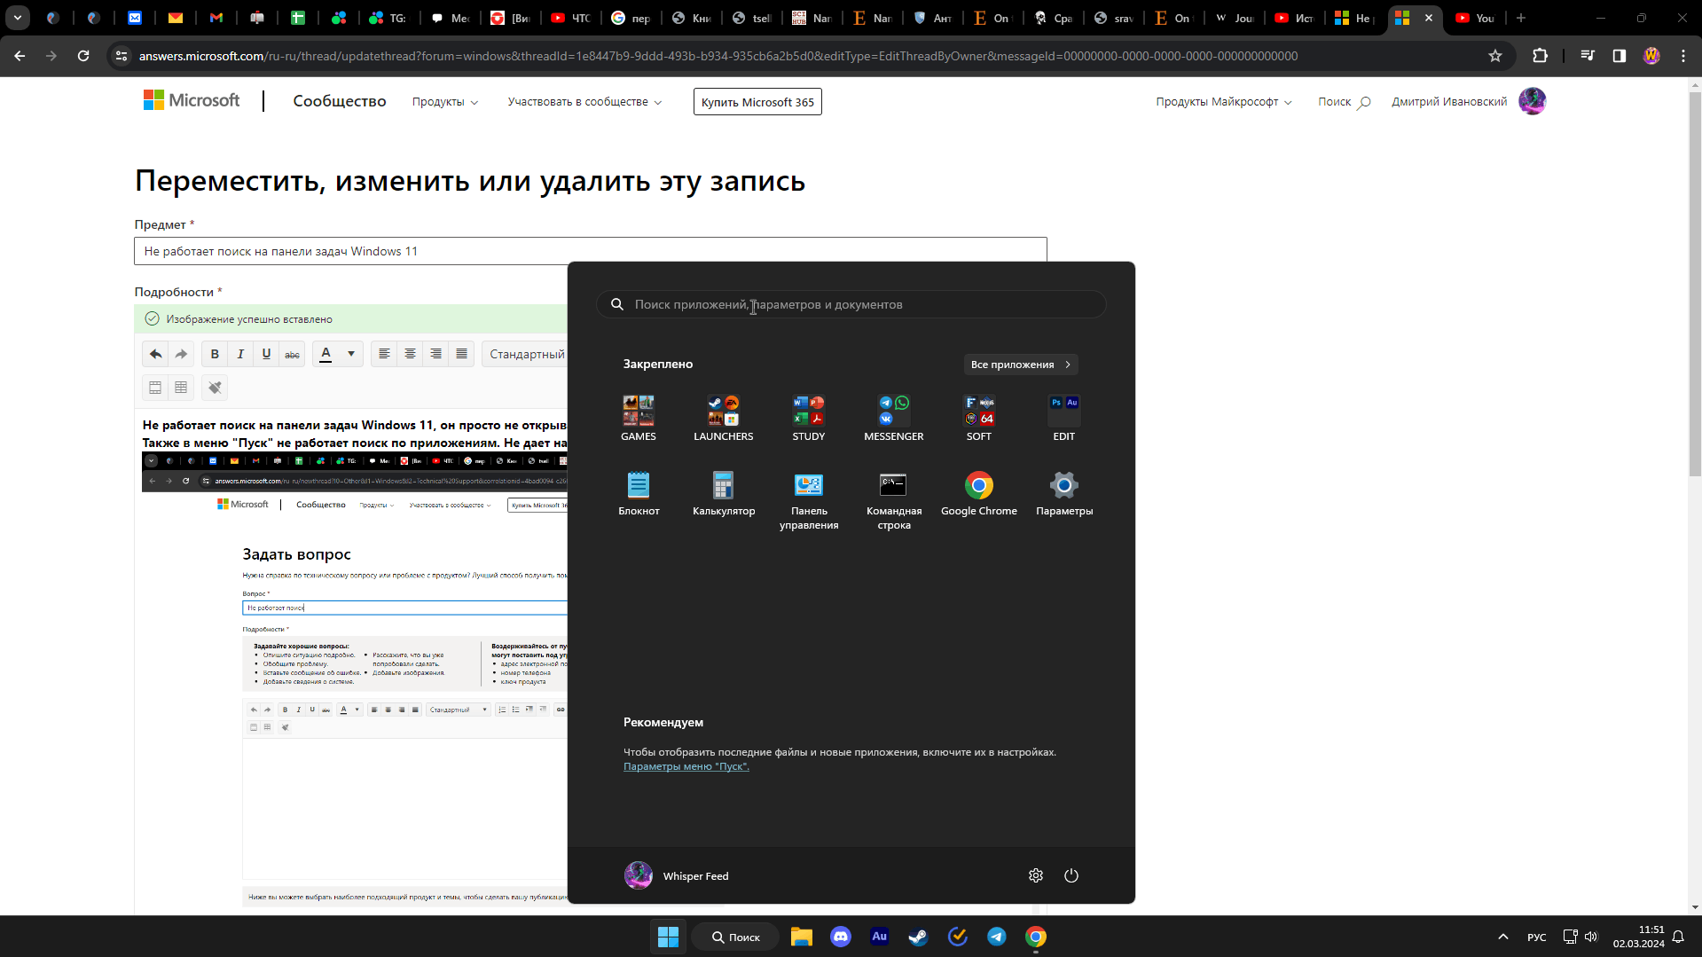Open the Whisper Feed user account
This screenshot has height=957, width=1702.
point(677,875)
